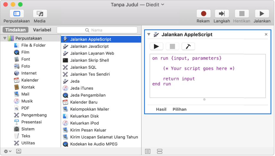
Task: Select Jalankan Skrip Shell action
Action: click(x=101, y=60)
